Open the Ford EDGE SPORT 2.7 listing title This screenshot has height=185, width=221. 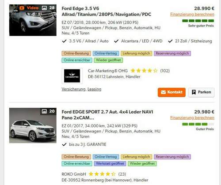point(107,115)
